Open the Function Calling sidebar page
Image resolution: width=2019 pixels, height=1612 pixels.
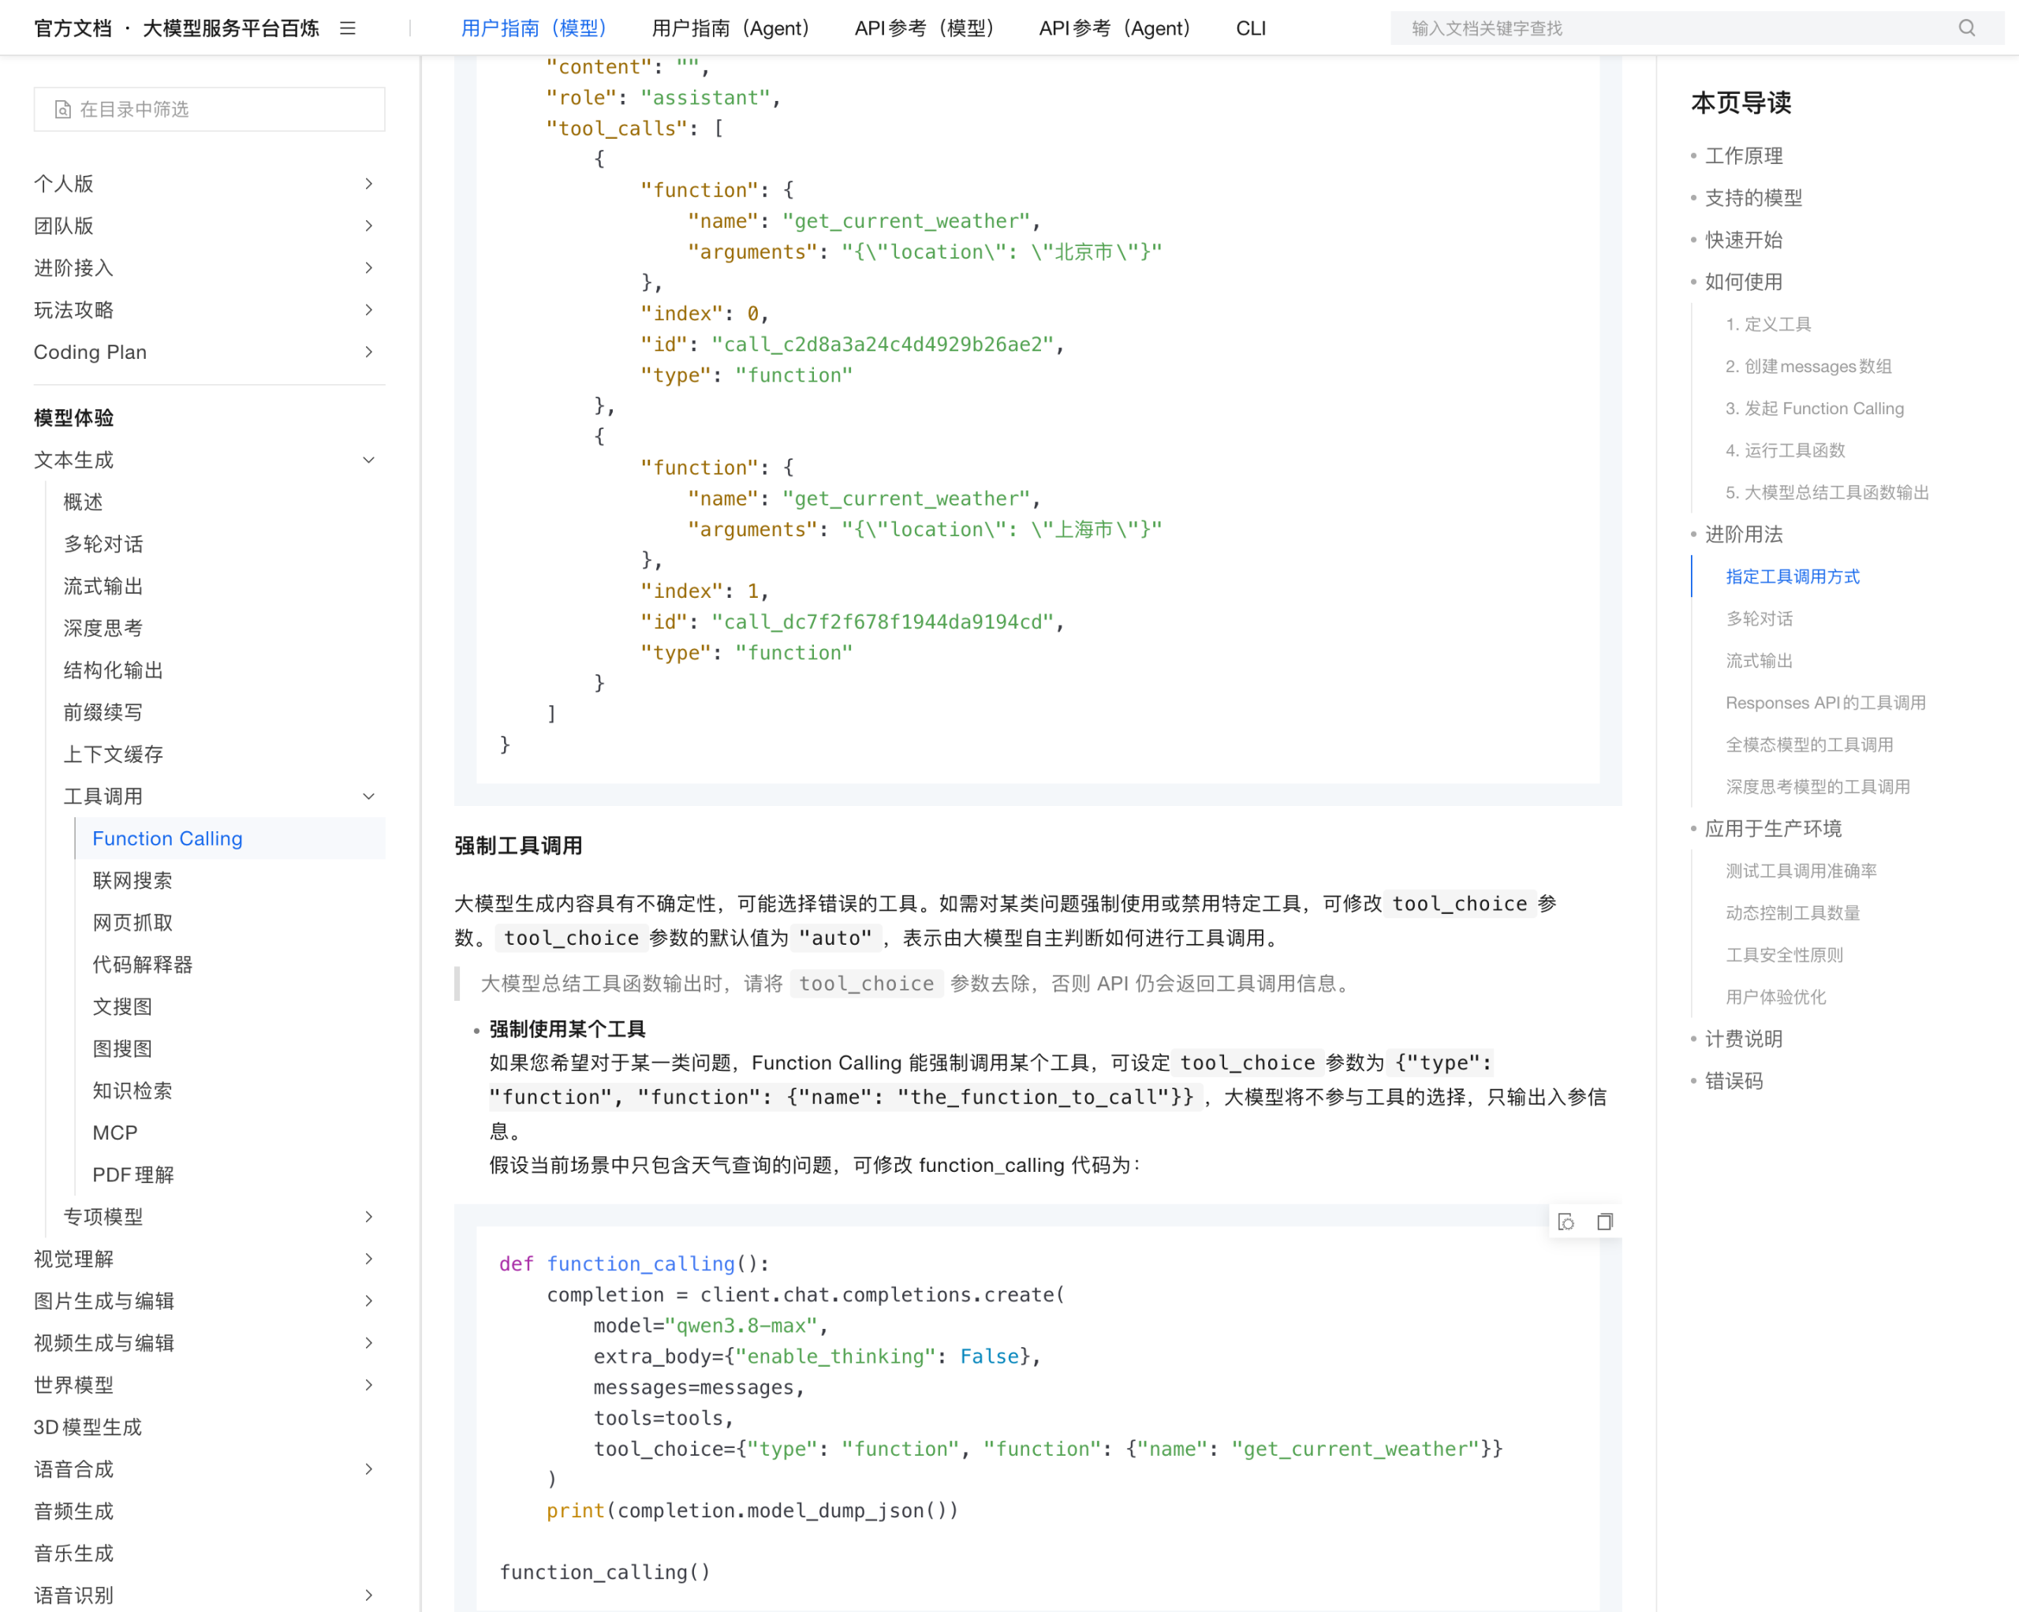click(168, 838)
